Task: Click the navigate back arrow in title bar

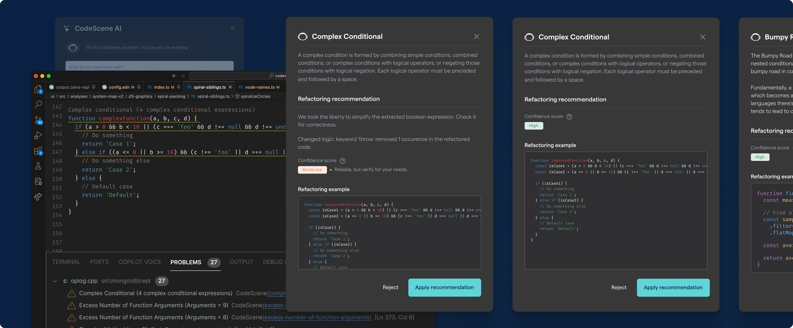Action: [x=174, y=76]
